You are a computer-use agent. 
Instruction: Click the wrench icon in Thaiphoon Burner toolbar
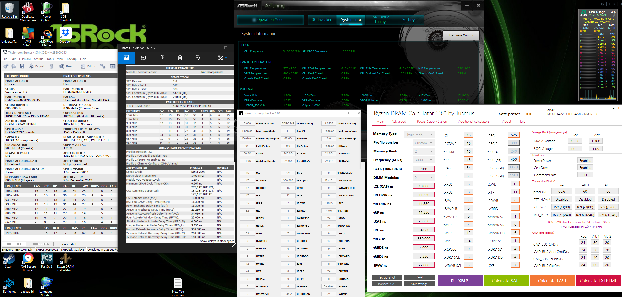point(103,66)
